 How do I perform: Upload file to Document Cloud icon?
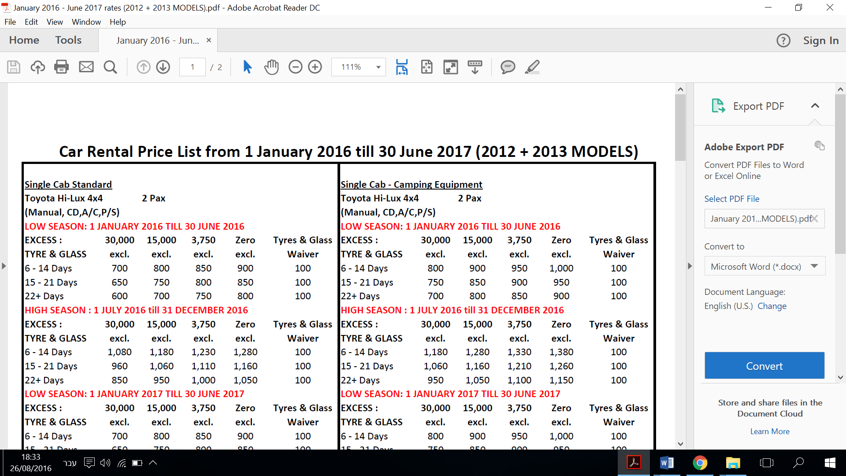pos(37,67)
